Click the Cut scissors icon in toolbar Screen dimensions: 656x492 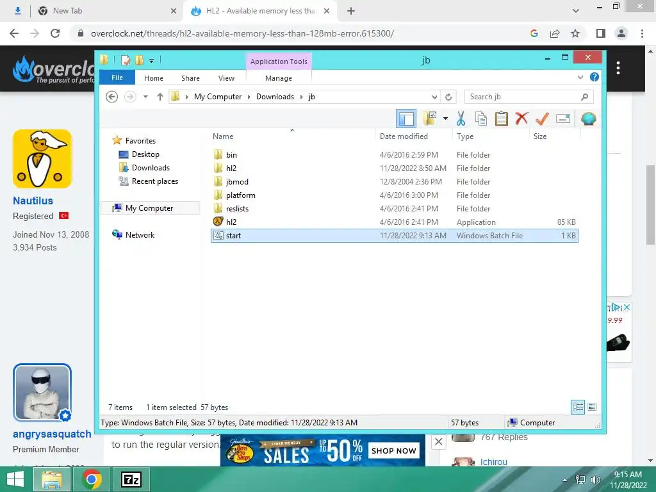[461, 119]
